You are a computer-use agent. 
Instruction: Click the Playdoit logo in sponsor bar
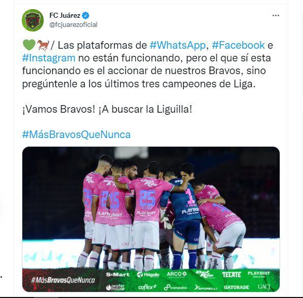tap(259, 274)
